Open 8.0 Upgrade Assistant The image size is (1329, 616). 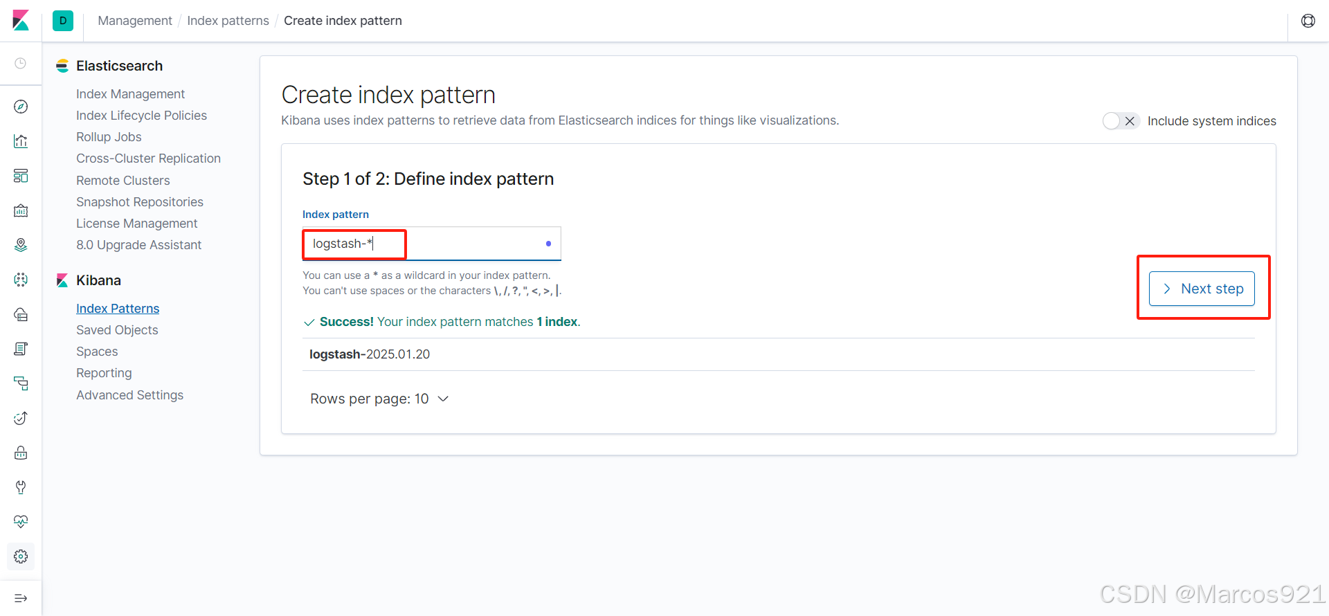click(x=138, y=245)
